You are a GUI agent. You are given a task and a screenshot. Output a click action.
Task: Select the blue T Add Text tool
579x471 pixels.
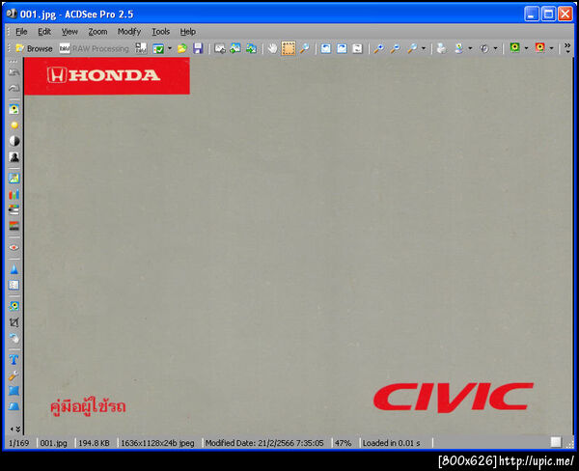point(14,359)
